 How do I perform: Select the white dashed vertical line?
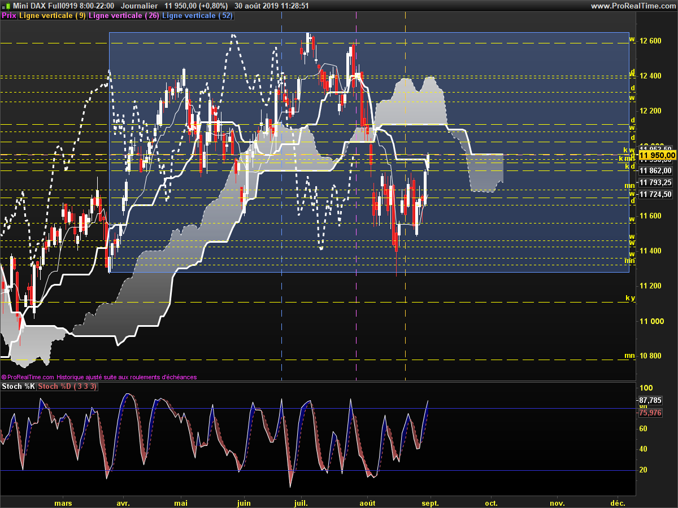[406, 198]
